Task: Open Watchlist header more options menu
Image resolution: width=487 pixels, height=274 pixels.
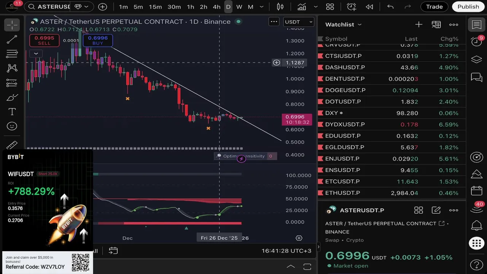Action: [454, 25]
